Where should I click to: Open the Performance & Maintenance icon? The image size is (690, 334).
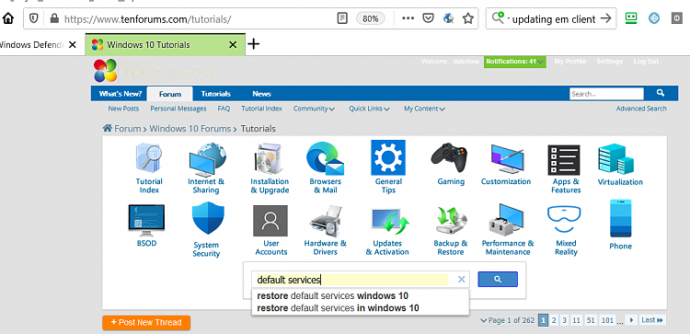click(506, 219)
